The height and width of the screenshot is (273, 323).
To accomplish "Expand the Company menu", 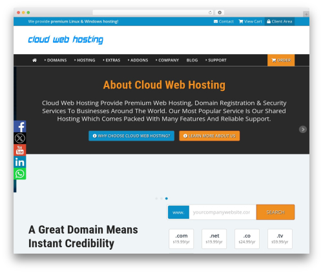I will (x=167, y=60).
